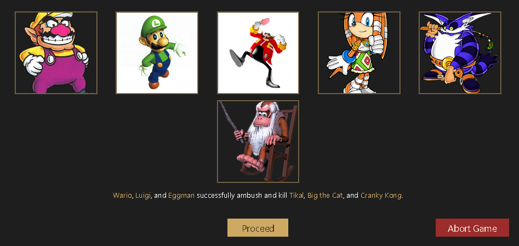Click the Eggman character image
The width and height of the screenshot is (519, 246).
[x=258, y=53]
